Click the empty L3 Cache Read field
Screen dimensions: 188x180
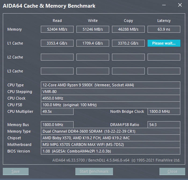point(57,71)
